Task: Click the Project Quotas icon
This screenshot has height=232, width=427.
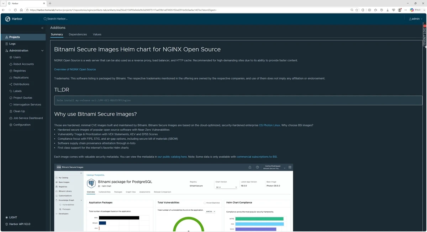Action: coord(11,98)
